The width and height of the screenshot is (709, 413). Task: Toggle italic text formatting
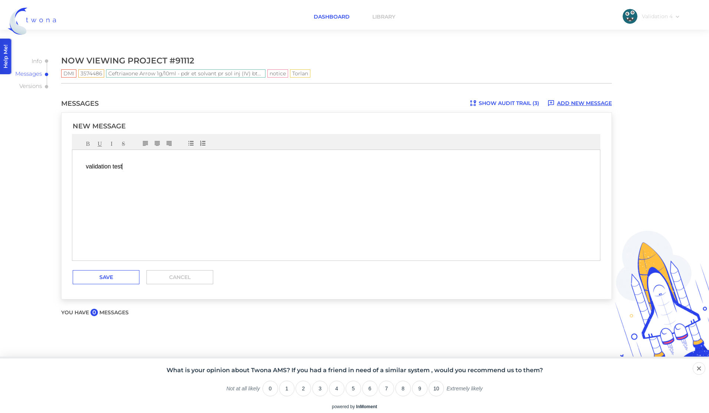tap(112, 144)
